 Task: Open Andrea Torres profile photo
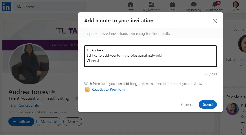pos(29,64)
